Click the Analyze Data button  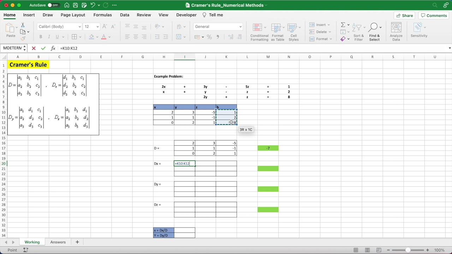pyautogui.click(x=396, y=32)
